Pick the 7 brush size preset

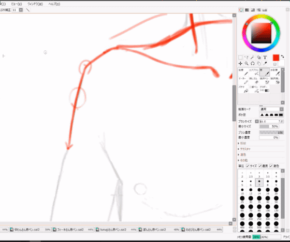pos(259,182)
